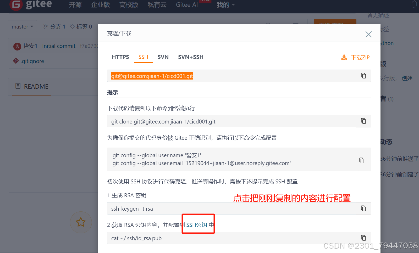Image resolution: width=419 pixels, height=253 pixels.
Task: Click the Gitee logo
Action: point(30,5)
